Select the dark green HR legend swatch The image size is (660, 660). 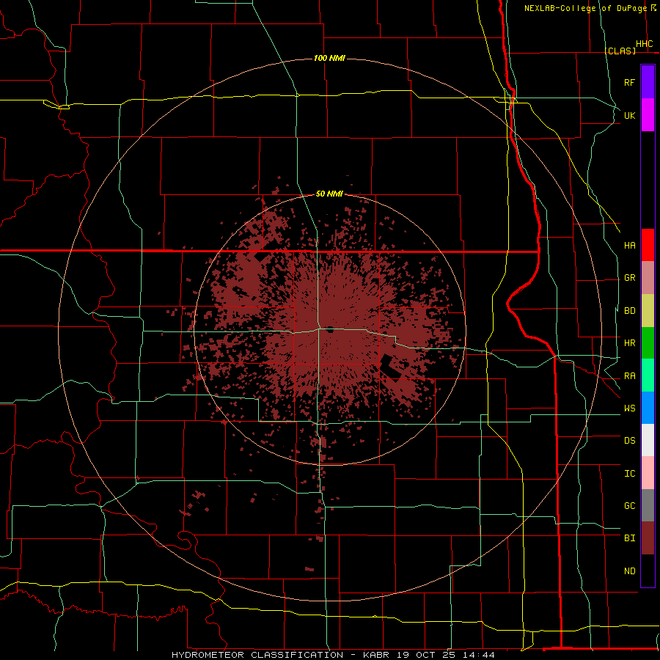tap(648, 343)
